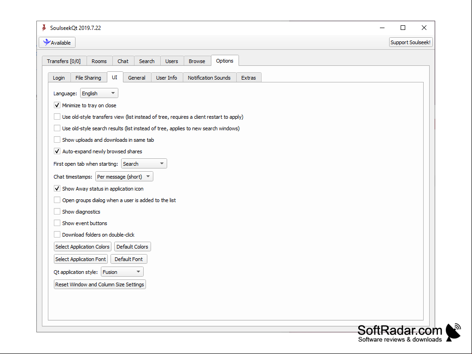The height and width of the screenshot is (354, 472).
Task: Go to the Search tab
Action: 146,61
